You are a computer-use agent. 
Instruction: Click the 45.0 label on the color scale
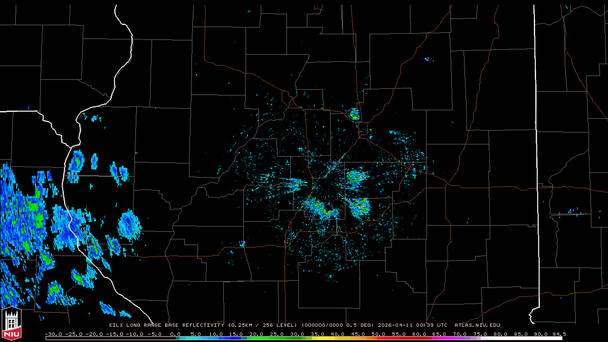[x=358, y=334]
